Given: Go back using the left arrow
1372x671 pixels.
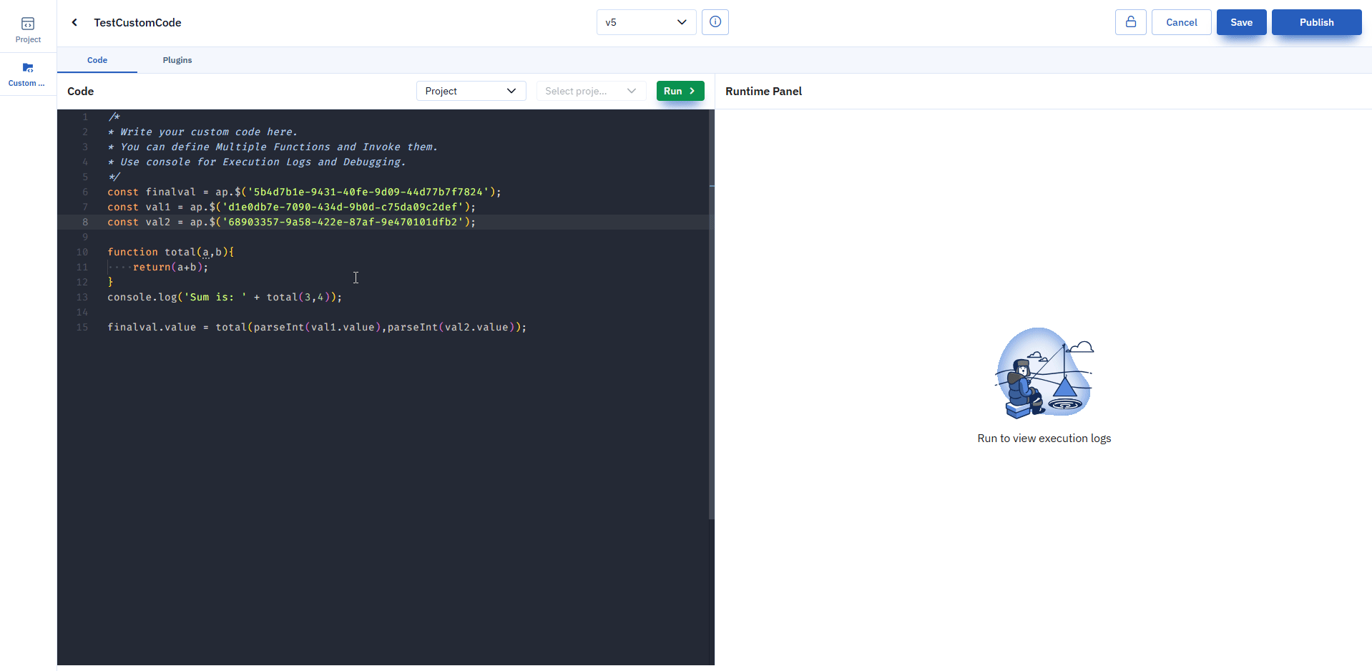Looking at the screenshot, I should 74,22.
